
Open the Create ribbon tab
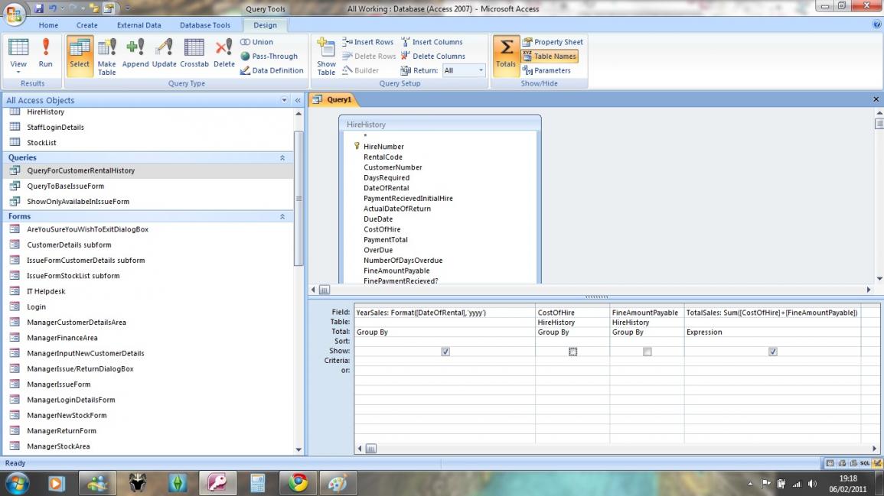click(x=86, y=25)
